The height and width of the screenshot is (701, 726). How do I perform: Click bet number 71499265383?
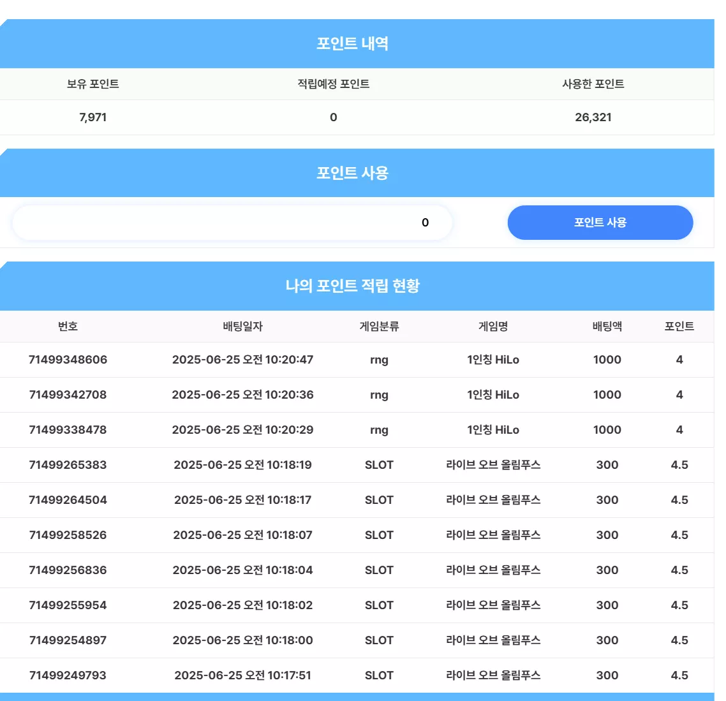pos(68,465)
